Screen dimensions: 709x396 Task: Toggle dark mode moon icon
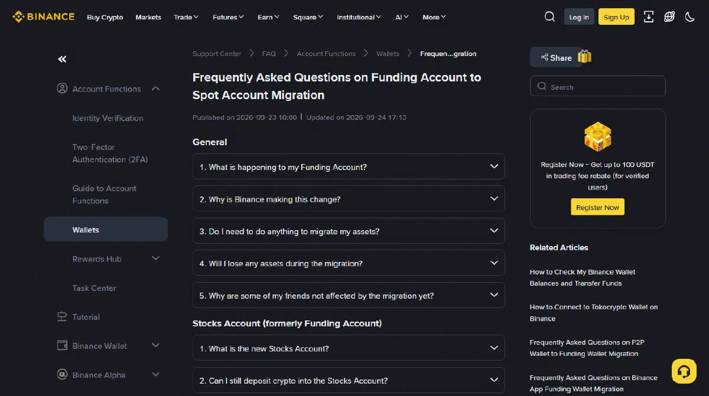(690, 17)
